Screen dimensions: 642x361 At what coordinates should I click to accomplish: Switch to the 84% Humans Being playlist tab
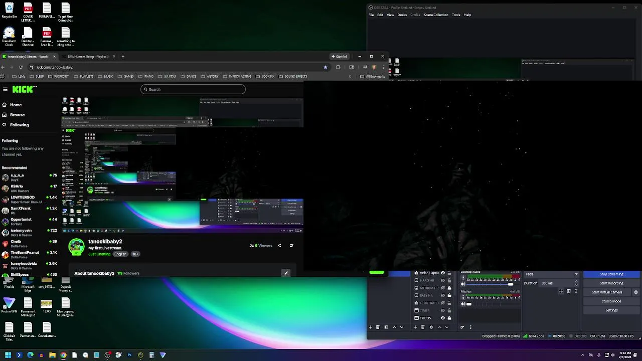pos(89,57)
